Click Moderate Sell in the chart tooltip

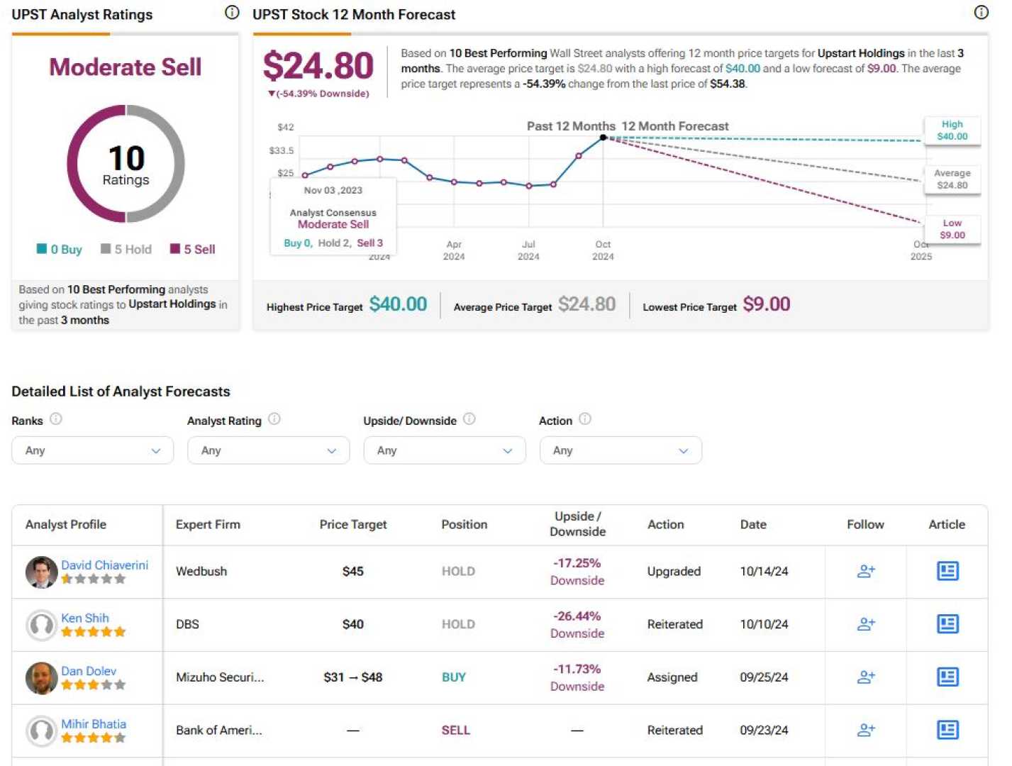pyautogui.click(x=333, y=224)
